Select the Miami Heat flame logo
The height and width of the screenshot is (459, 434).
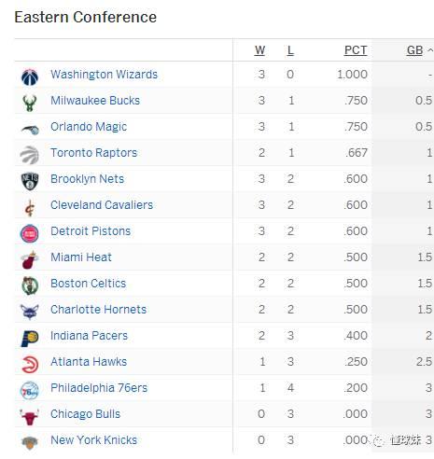pos(30,259)
